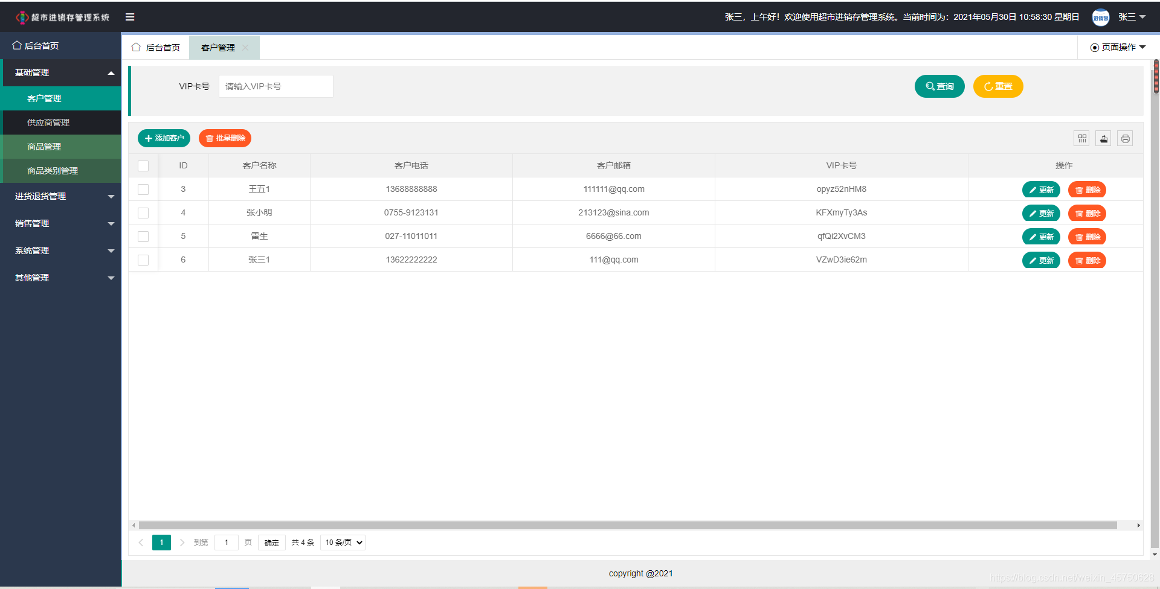Select all rows via header checkbox

[x=143, y=165]
